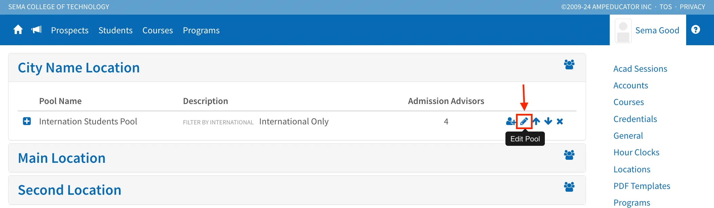Open the Students menu
The width and height of the screenshot is (714, 208).
pos(115,30)
